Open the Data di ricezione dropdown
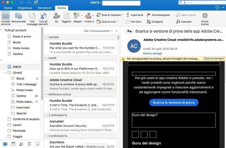Image resolution: width=226 pixels, height=148 pixels. [110, 15]
